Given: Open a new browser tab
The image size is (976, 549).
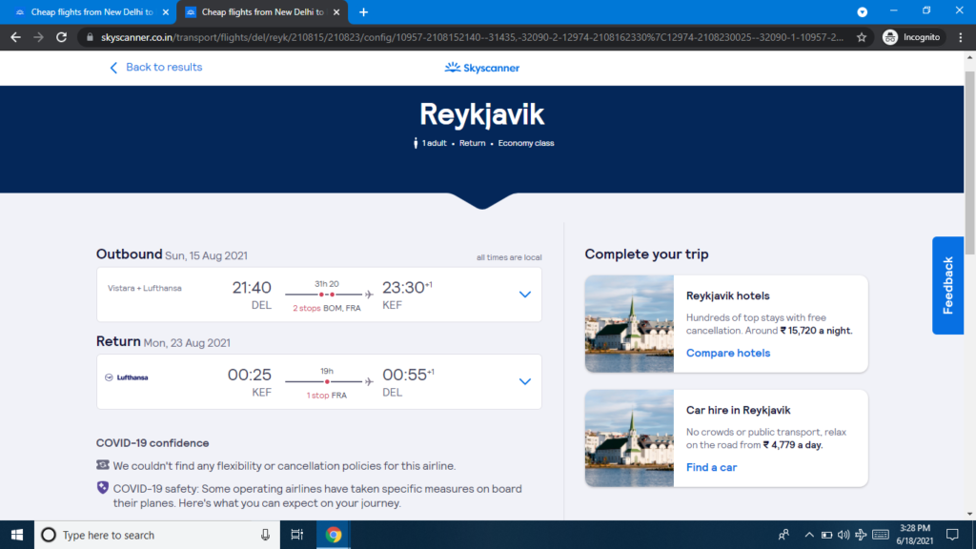Looking at the screenshot, I should [x=363, y=11].
